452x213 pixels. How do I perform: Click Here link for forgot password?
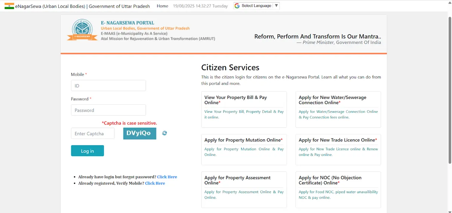pyautogui.click(x=167, y=177)
